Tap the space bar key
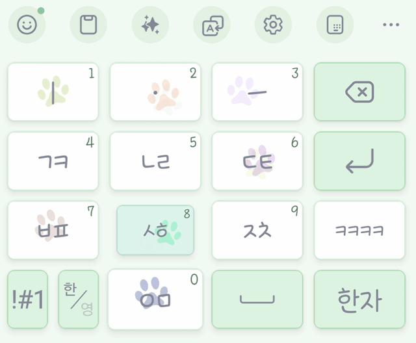Screen dimensions: 416x343 pos(257,299)
